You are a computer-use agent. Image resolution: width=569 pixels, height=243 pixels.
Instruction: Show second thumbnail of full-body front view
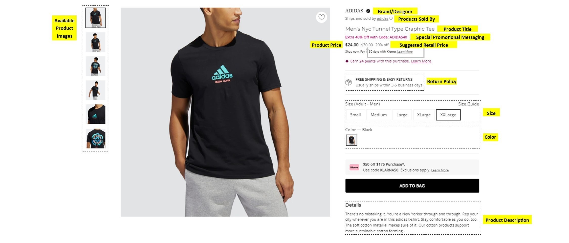click(96, 42)
